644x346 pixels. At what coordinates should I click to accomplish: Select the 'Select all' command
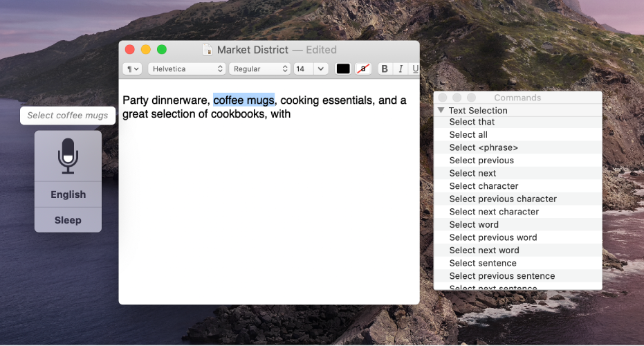(518, 135)
